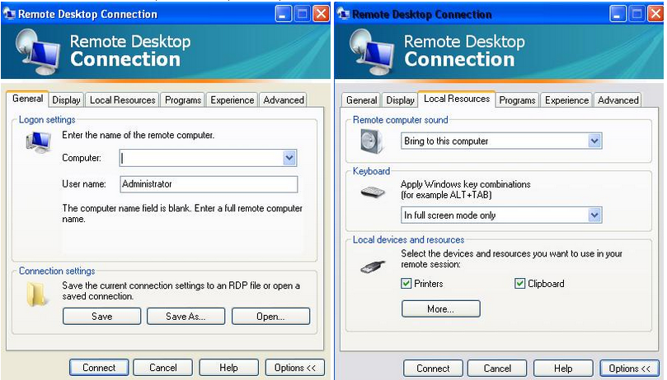The image size is (667, 380).
Task: Toggle the Printers checkbox
Action: coord(406,283)
